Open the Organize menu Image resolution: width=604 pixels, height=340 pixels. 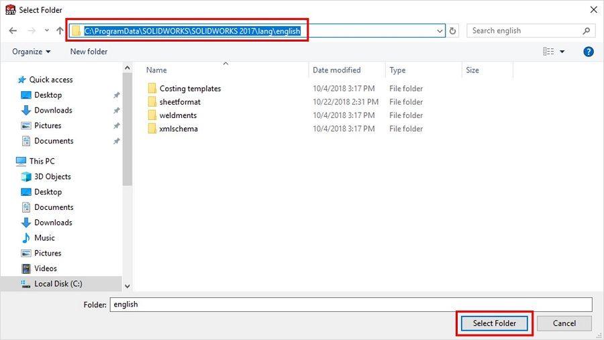[x=31, y=52]
